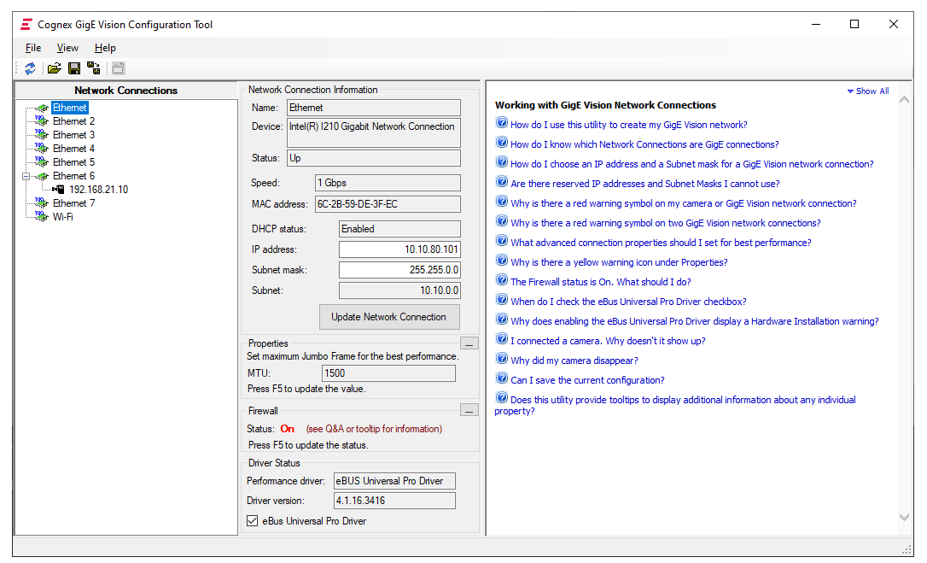
Task: Click the Ethernet 3 adapter icon
Action: tap(42, 135)
